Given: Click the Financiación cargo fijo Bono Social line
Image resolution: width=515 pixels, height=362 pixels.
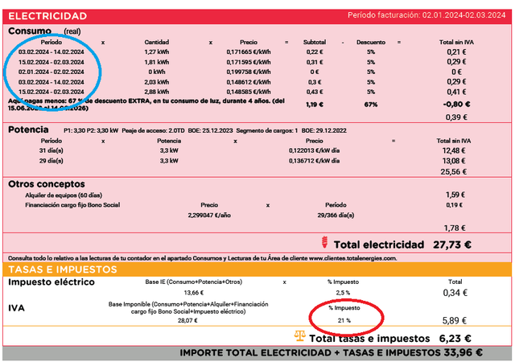Looking at the screenshot, I should click(72, 205).
